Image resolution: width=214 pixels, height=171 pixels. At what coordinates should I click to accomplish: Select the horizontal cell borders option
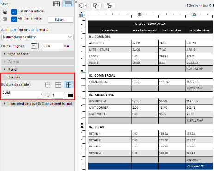coord(58,85)
